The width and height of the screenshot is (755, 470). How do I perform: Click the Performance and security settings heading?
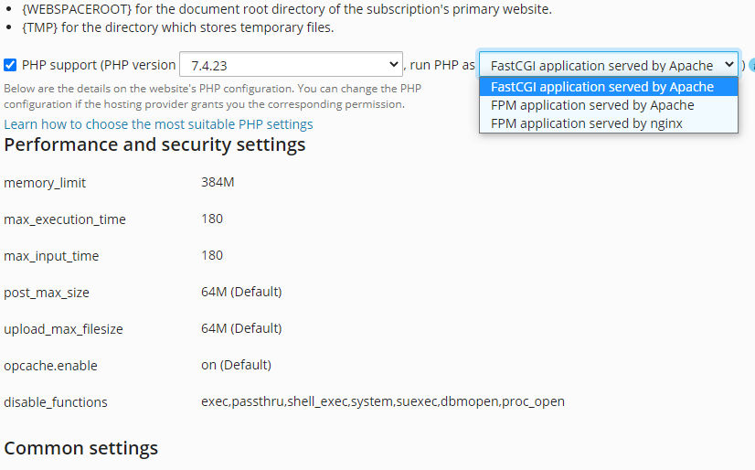click(154, 145)
